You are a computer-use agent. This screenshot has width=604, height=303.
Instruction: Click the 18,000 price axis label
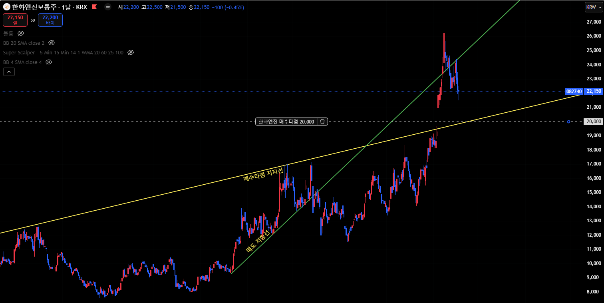click(594, 150)
